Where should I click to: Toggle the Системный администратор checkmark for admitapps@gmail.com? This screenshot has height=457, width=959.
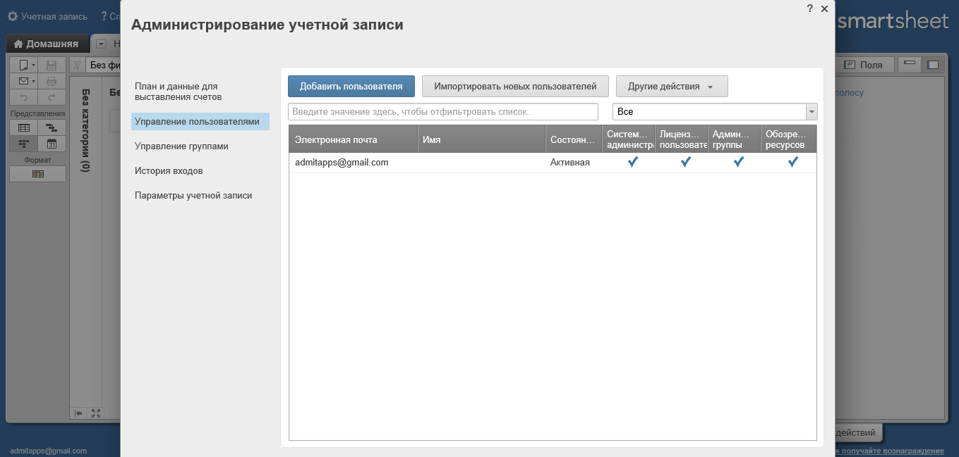point(632,161)
